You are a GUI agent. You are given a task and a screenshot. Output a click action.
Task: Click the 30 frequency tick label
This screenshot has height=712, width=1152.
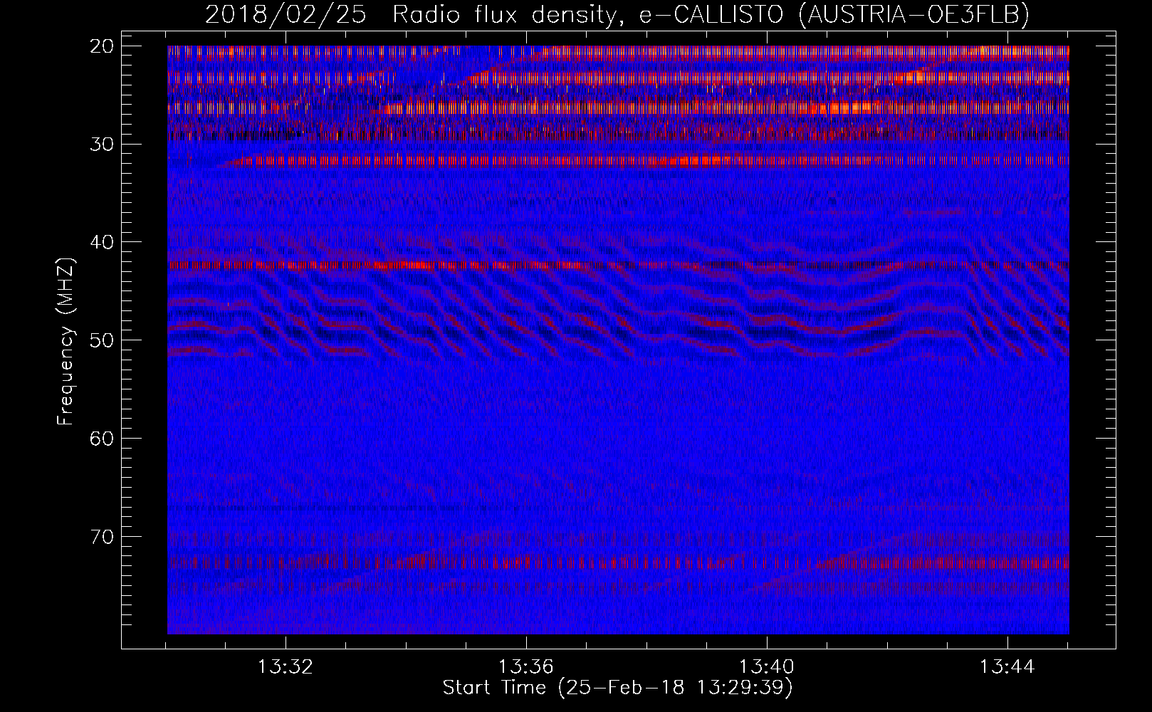pos(103,145)
